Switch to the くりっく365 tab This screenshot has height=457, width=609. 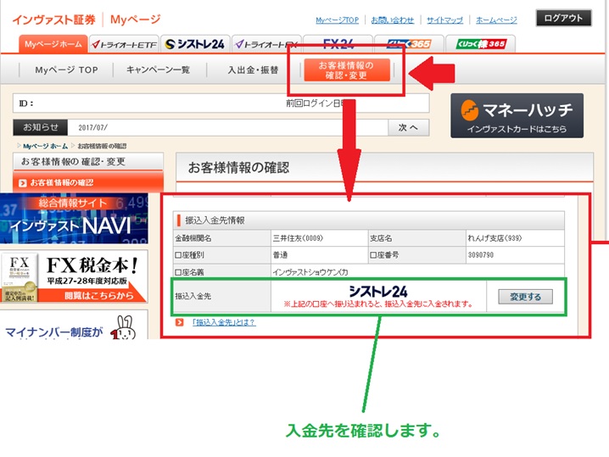(409, 44)
